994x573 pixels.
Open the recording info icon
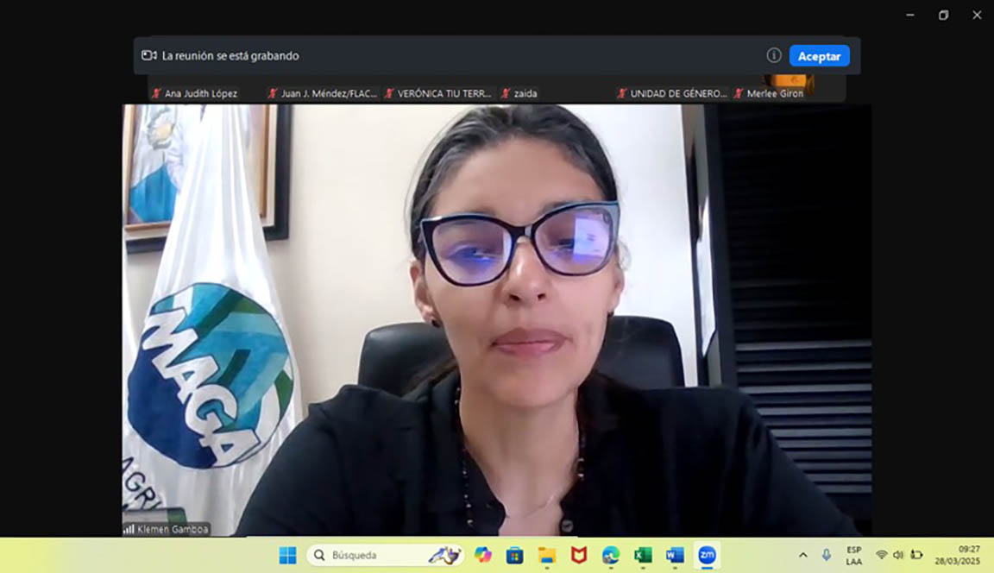[774, 55]
